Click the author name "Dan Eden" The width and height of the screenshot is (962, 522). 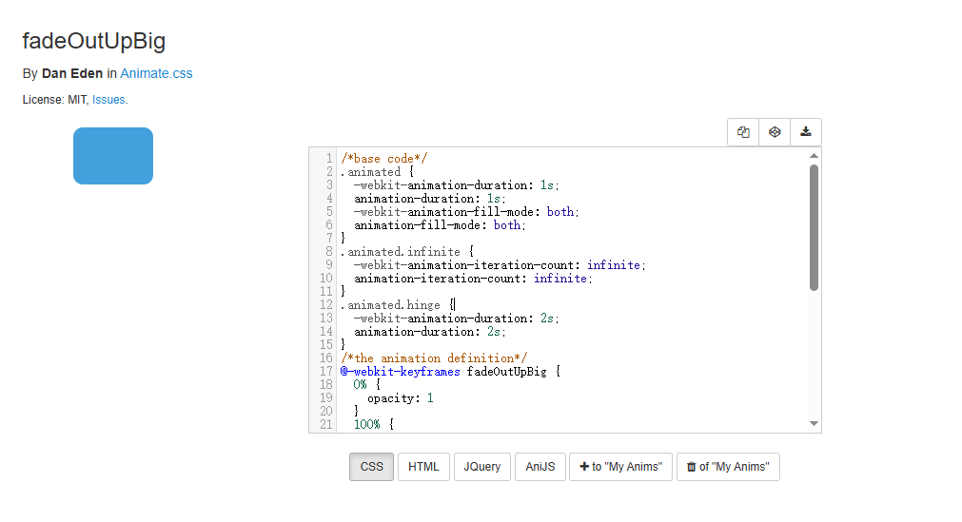(72, 73)
